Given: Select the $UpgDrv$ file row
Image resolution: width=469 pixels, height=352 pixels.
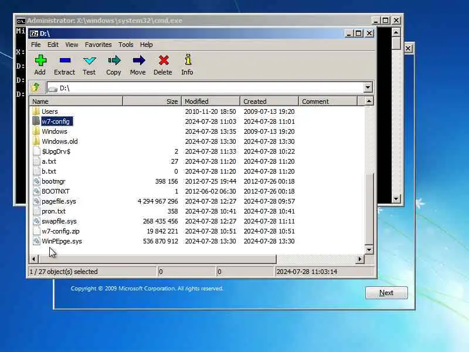Looking at the screenshot, I should coord(197,151).
